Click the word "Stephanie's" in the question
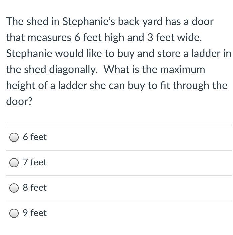Image resolution: width=233 pixels, height=235 pixels. [x=89, y=22]
